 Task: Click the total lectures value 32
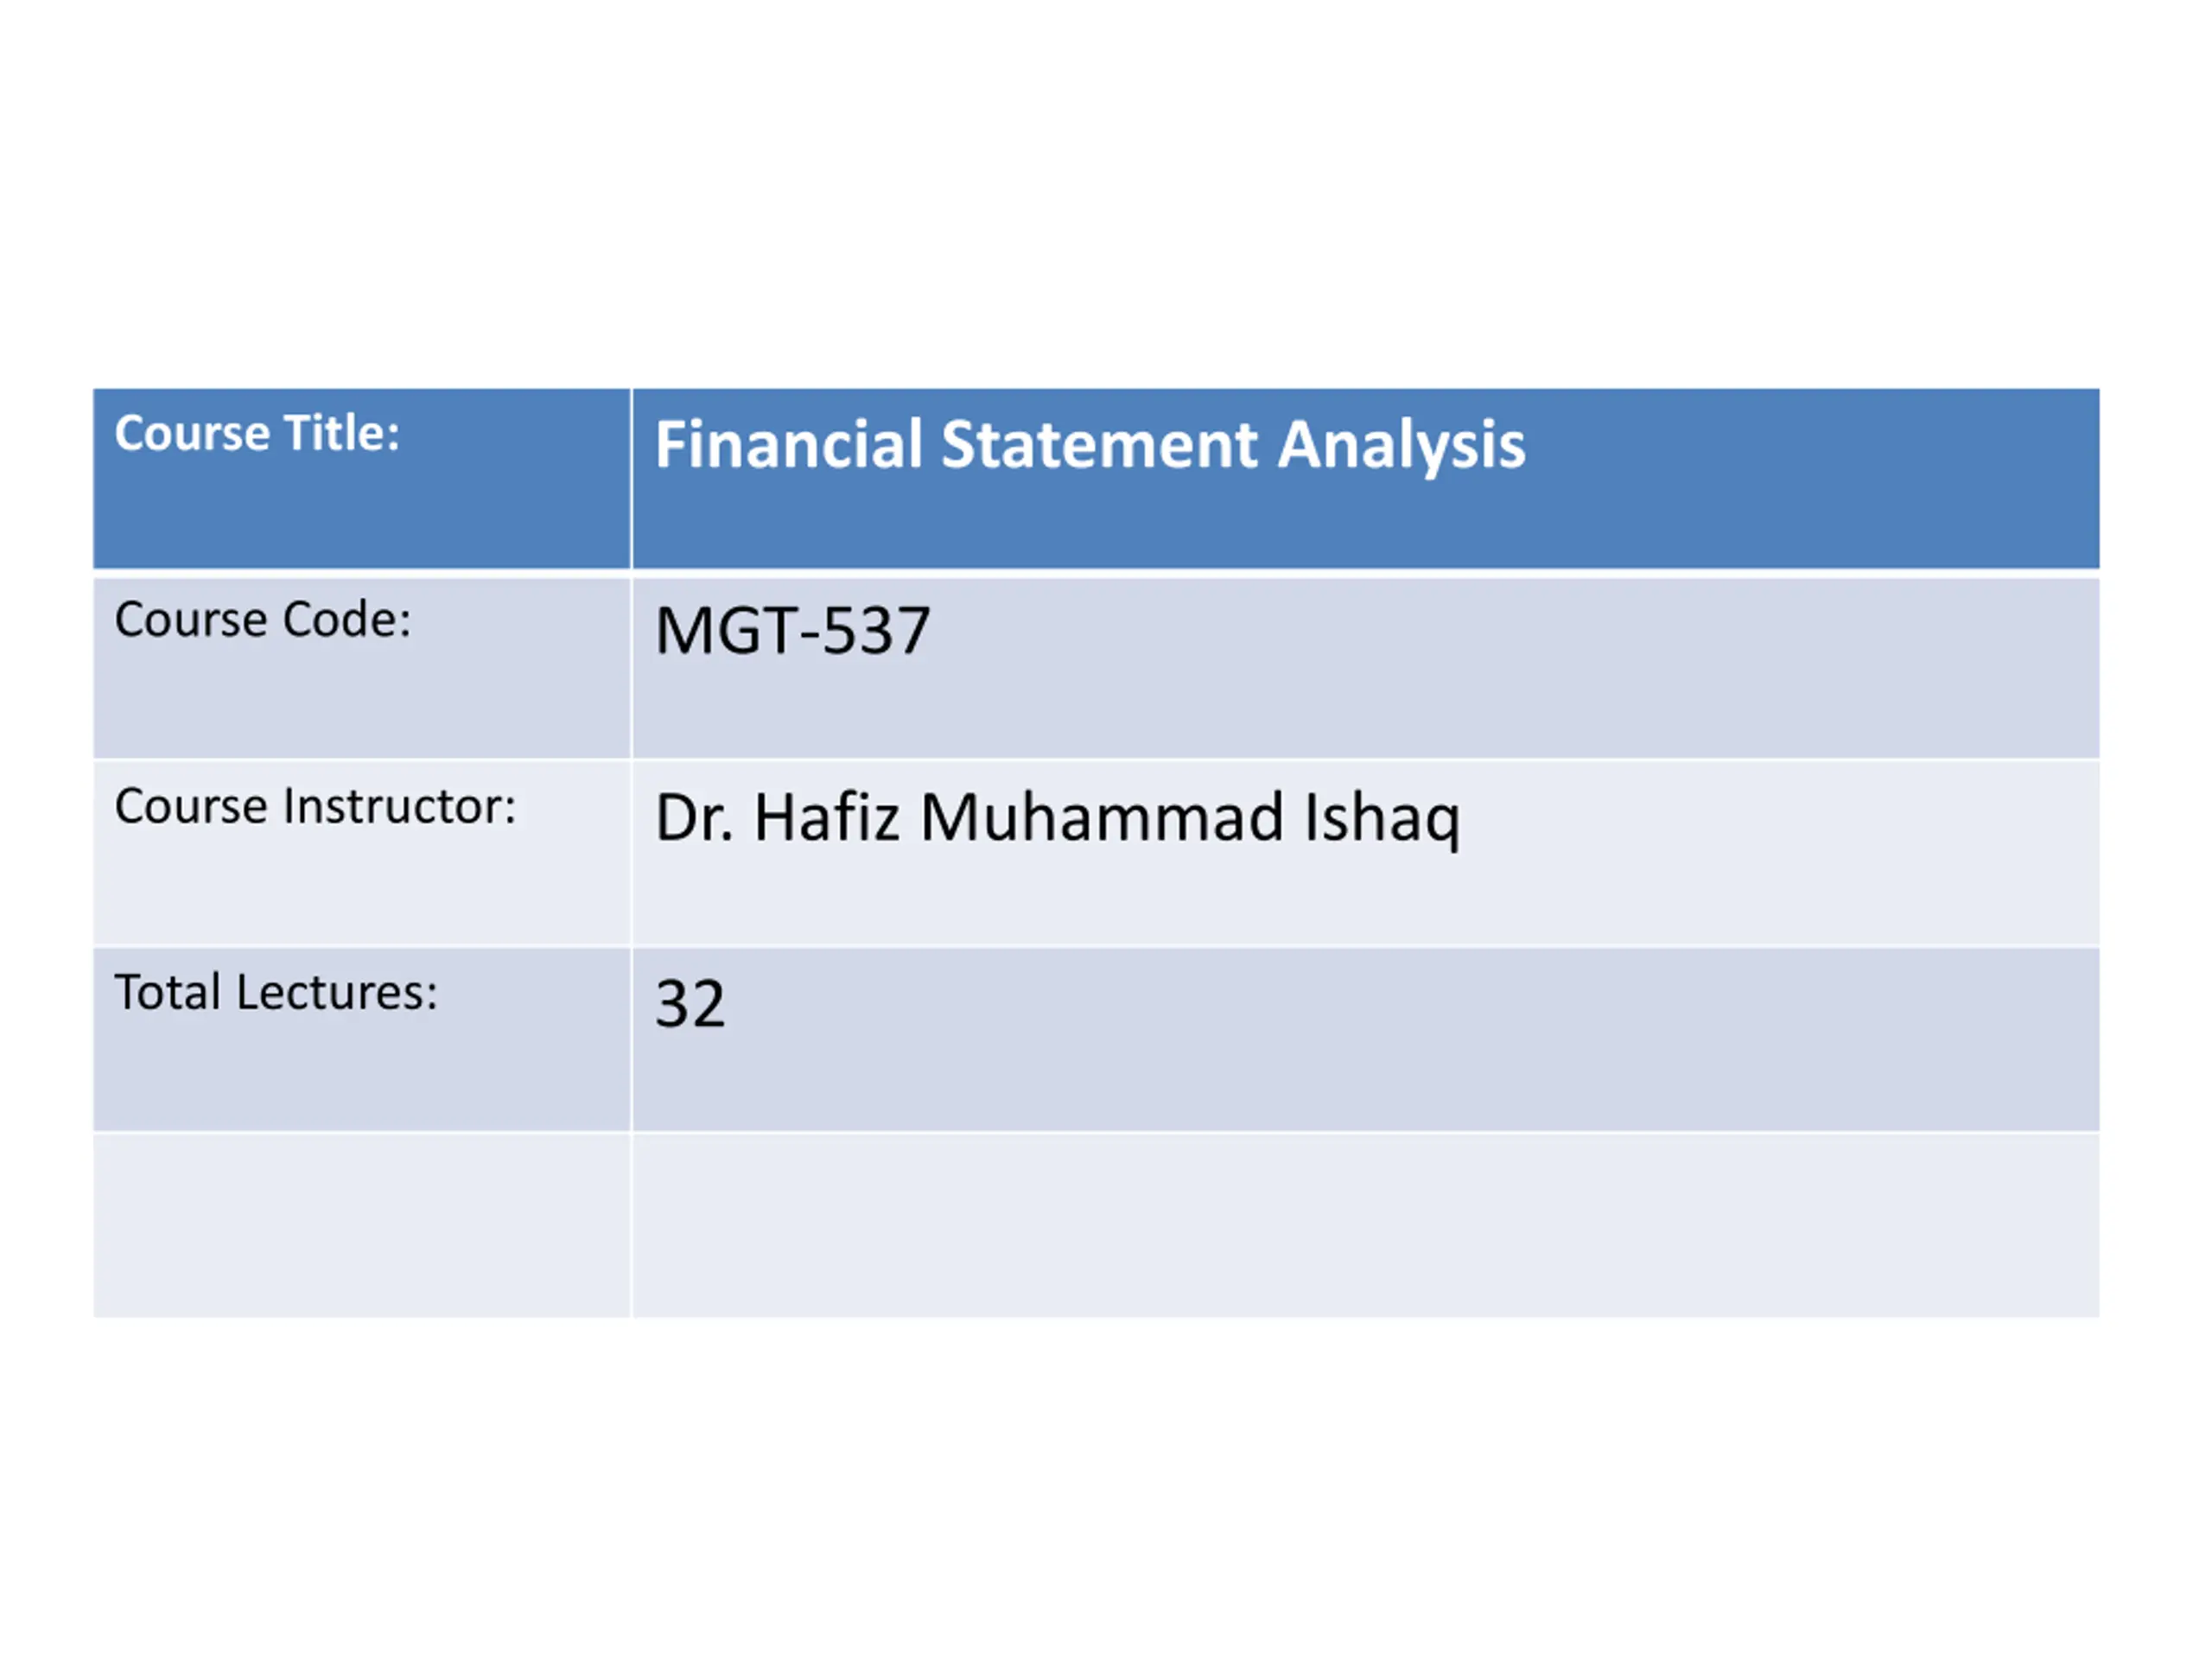click(690, 1004)
